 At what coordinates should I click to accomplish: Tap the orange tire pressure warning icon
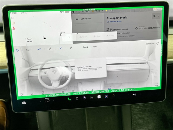point(13,23)
